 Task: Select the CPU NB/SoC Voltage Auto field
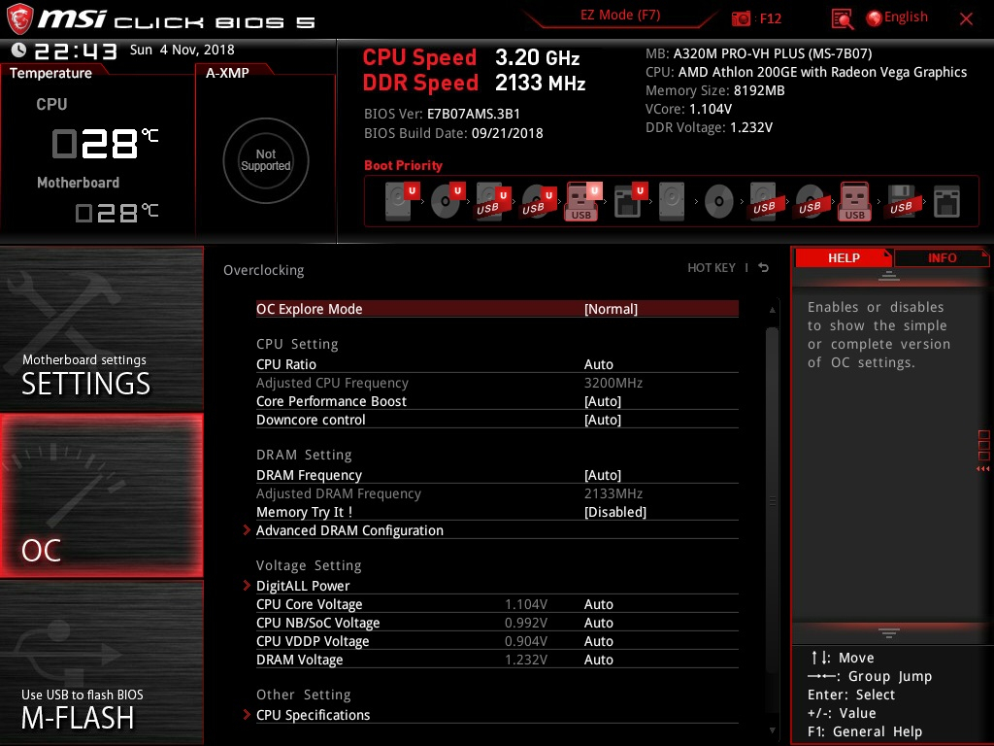(598, 623)
